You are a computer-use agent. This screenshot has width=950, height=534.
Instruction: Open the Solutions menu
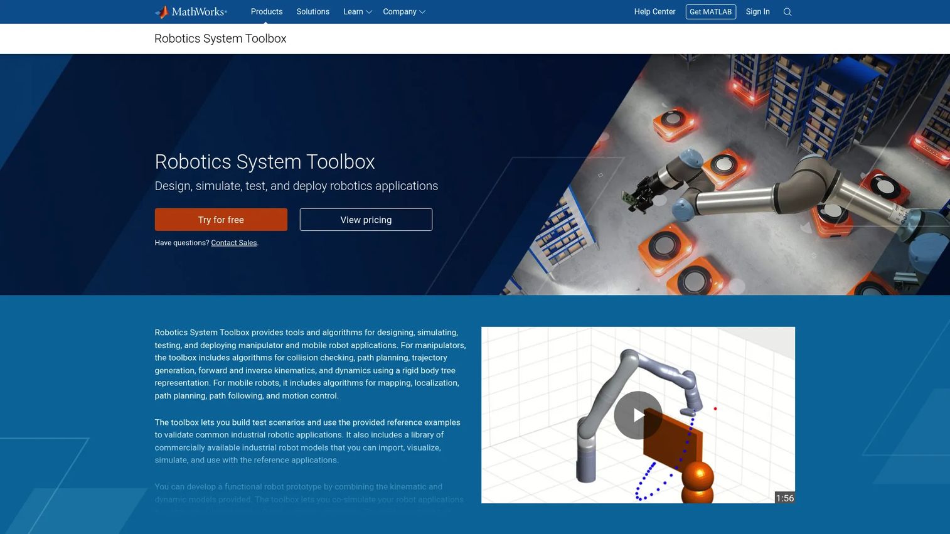pyautogui.click(x=312, y=12)
